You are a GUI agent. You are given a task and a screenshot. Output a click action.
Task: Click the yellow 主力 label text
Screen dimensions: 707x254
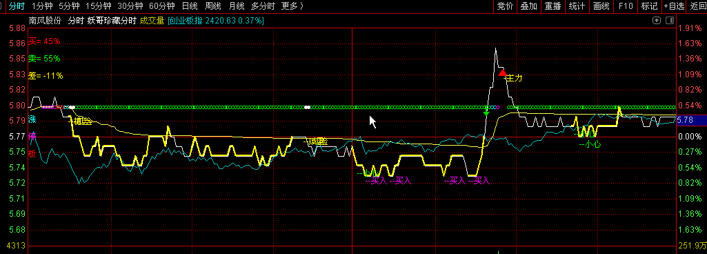515,78
